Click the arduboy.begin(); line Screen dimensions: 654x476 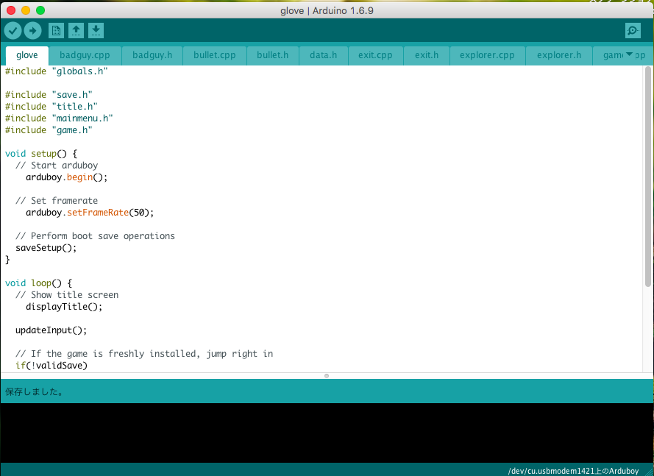point(67,177)
